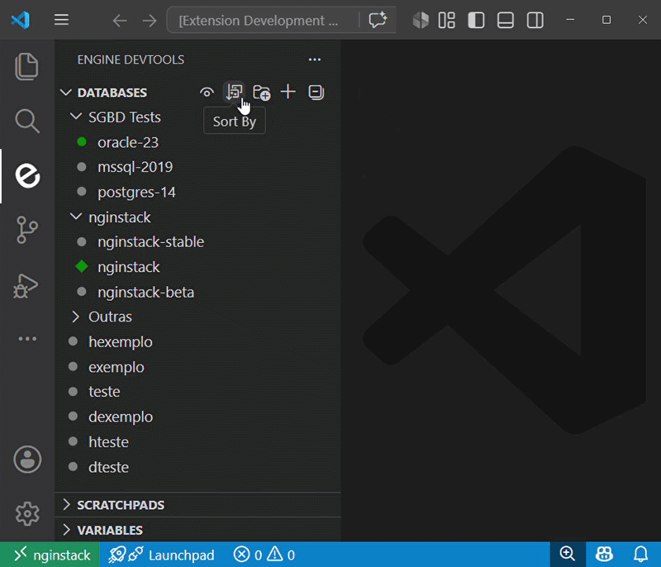Add a database with the plus icon
The height and width of the screenshot is (567, 661).
click(x=288, y=92)
